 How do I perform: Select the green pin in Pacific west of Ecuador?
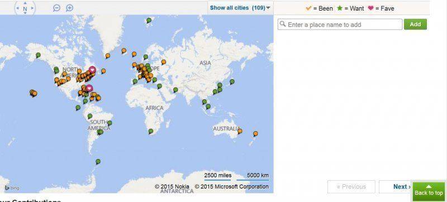point(78,108)
